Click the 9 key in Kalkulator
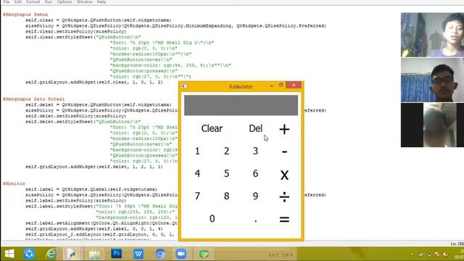Viewport: 464px width, 261px height. coord(255,196)
